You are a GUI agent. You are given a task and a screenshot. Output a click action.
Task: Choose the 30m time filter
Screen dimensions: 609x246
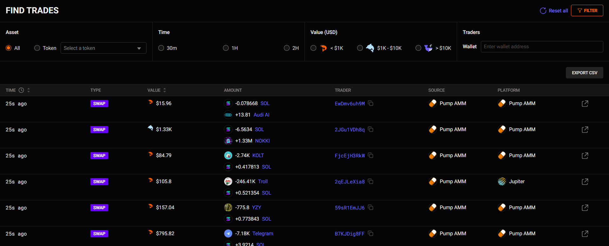161,48
